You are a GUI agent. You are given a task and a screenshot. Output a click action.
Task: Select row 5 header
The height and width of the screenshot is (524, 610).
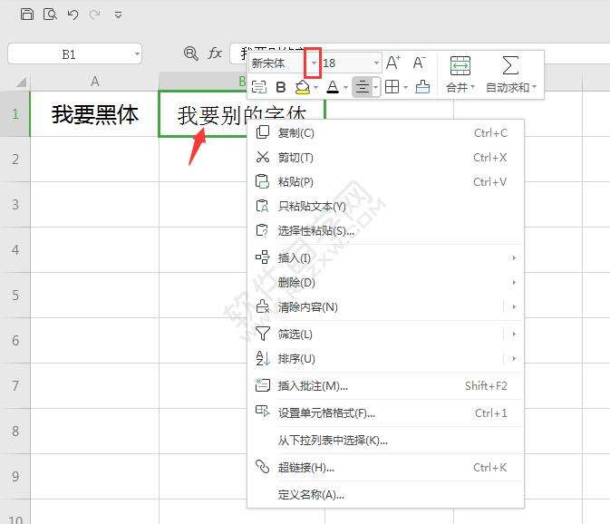coord(15,296)
